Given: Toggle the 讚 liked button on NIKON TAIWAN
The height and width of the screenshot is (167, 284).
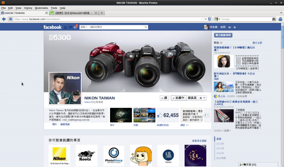Looking at the screenshot, I should pyautogui.click(x=164, y=98).
